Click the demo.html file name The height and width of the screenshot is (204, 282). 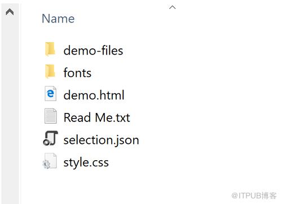pyautogui.click(x=94, y=95)
